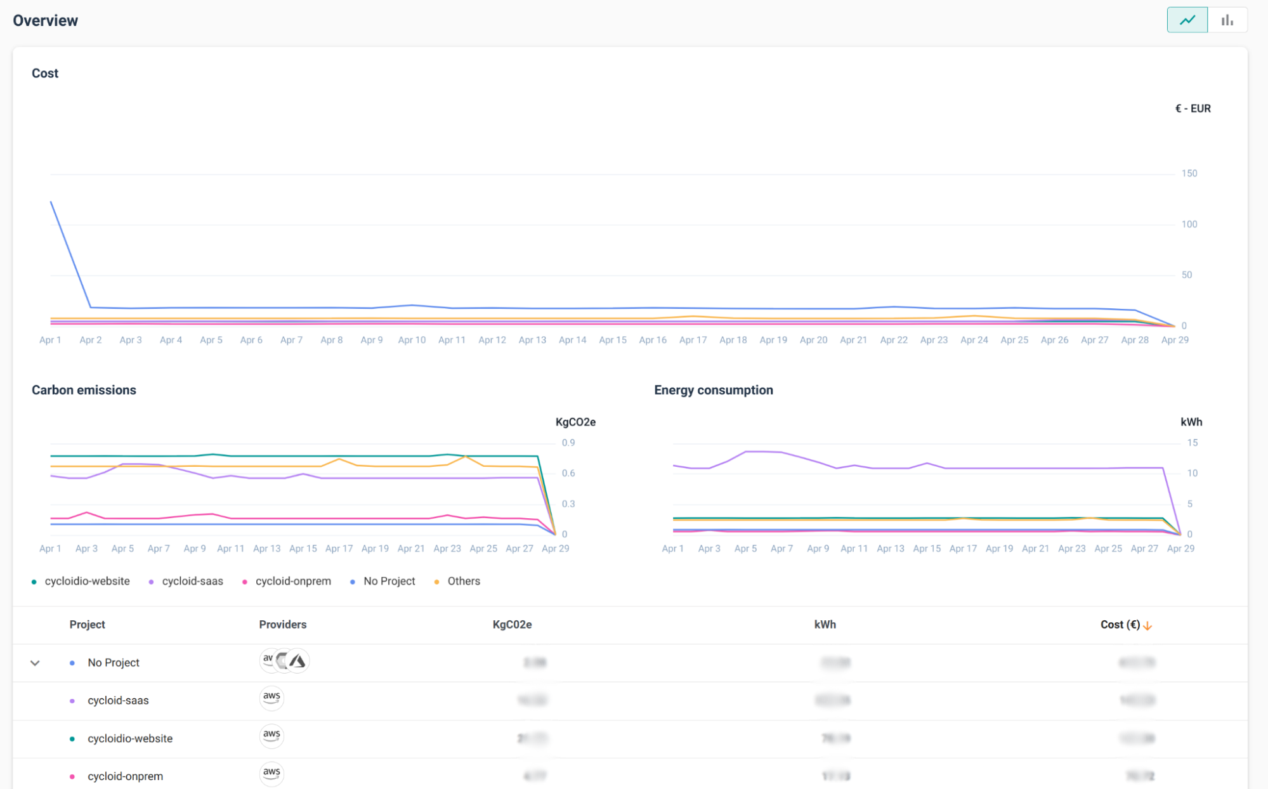The width and height of the screenshot is (1268, 789).
Task: Switch to bar chart view
Action: [x=1227, y=20]
